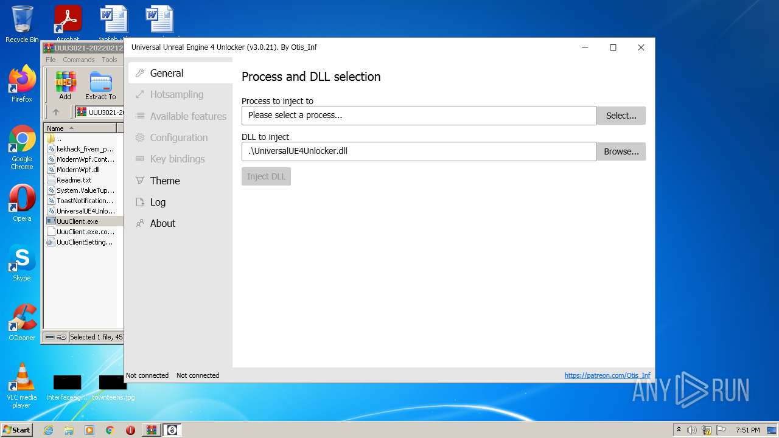Click WinRAR Extract To toolbar icon
Viewport: 779px width, 438px height.
click(x=100, y=86)
